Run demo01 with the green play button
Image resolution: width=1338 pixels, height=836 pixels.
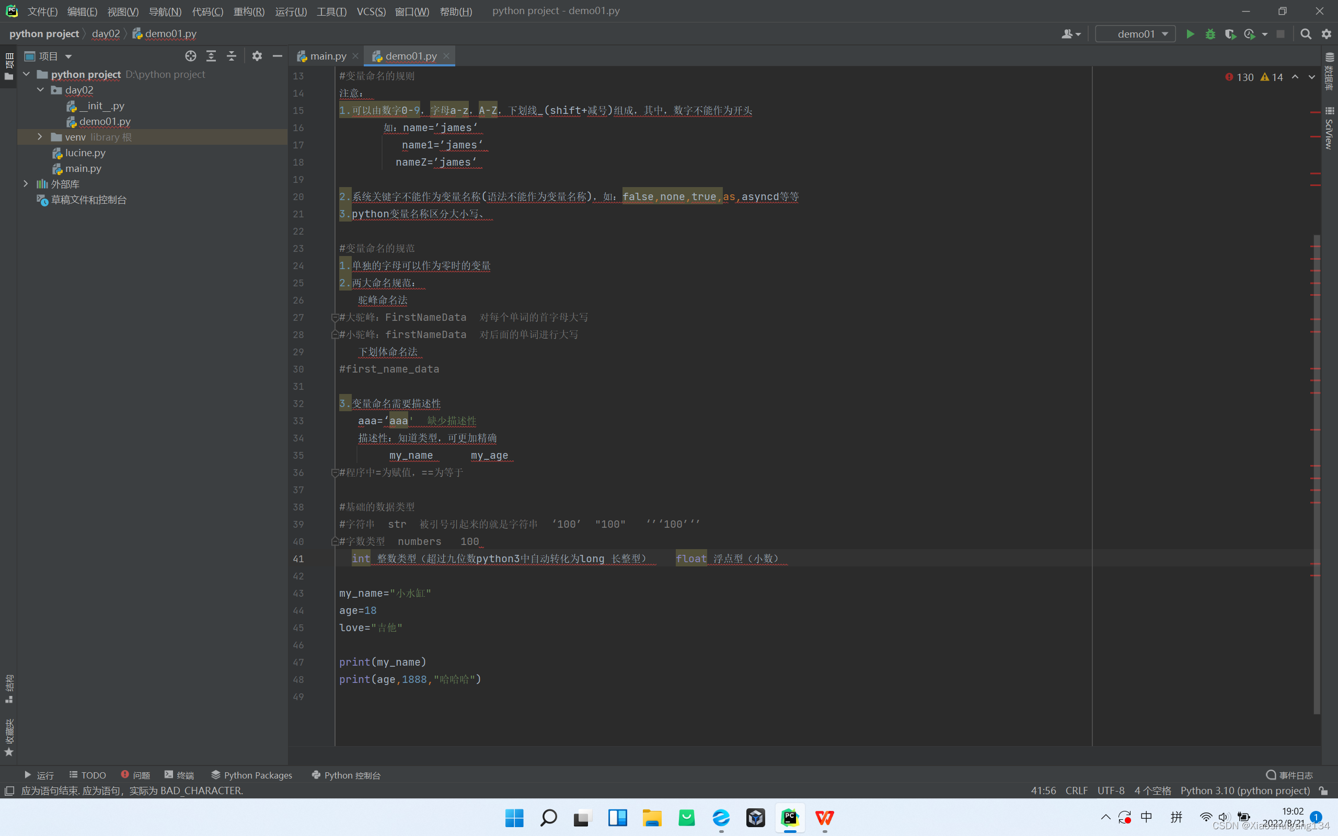(x=1190, y=34)
